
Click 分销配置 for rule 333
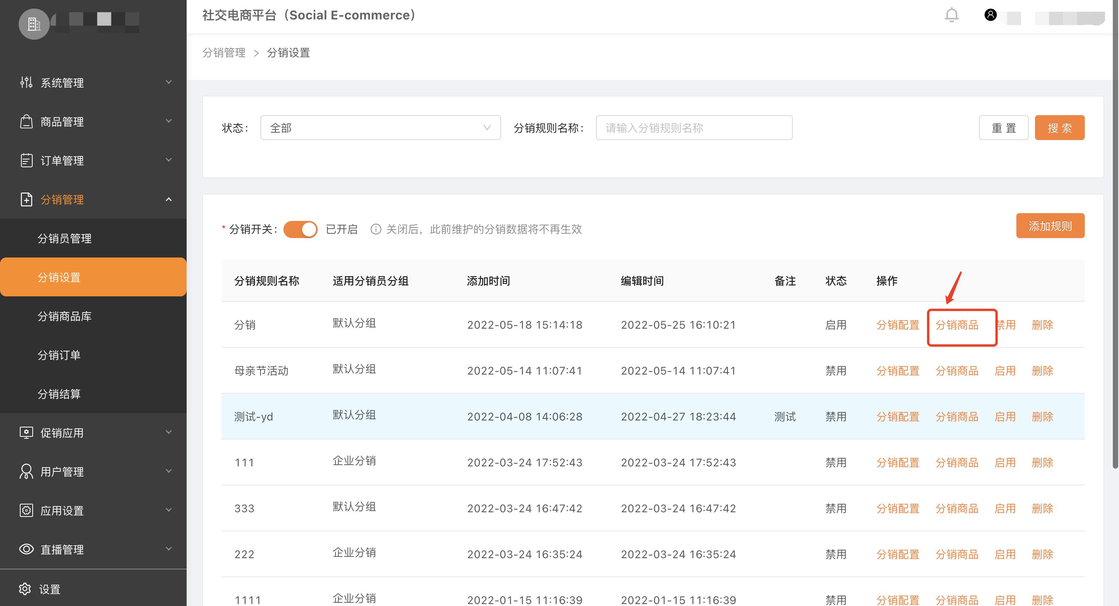coord(898,508)
